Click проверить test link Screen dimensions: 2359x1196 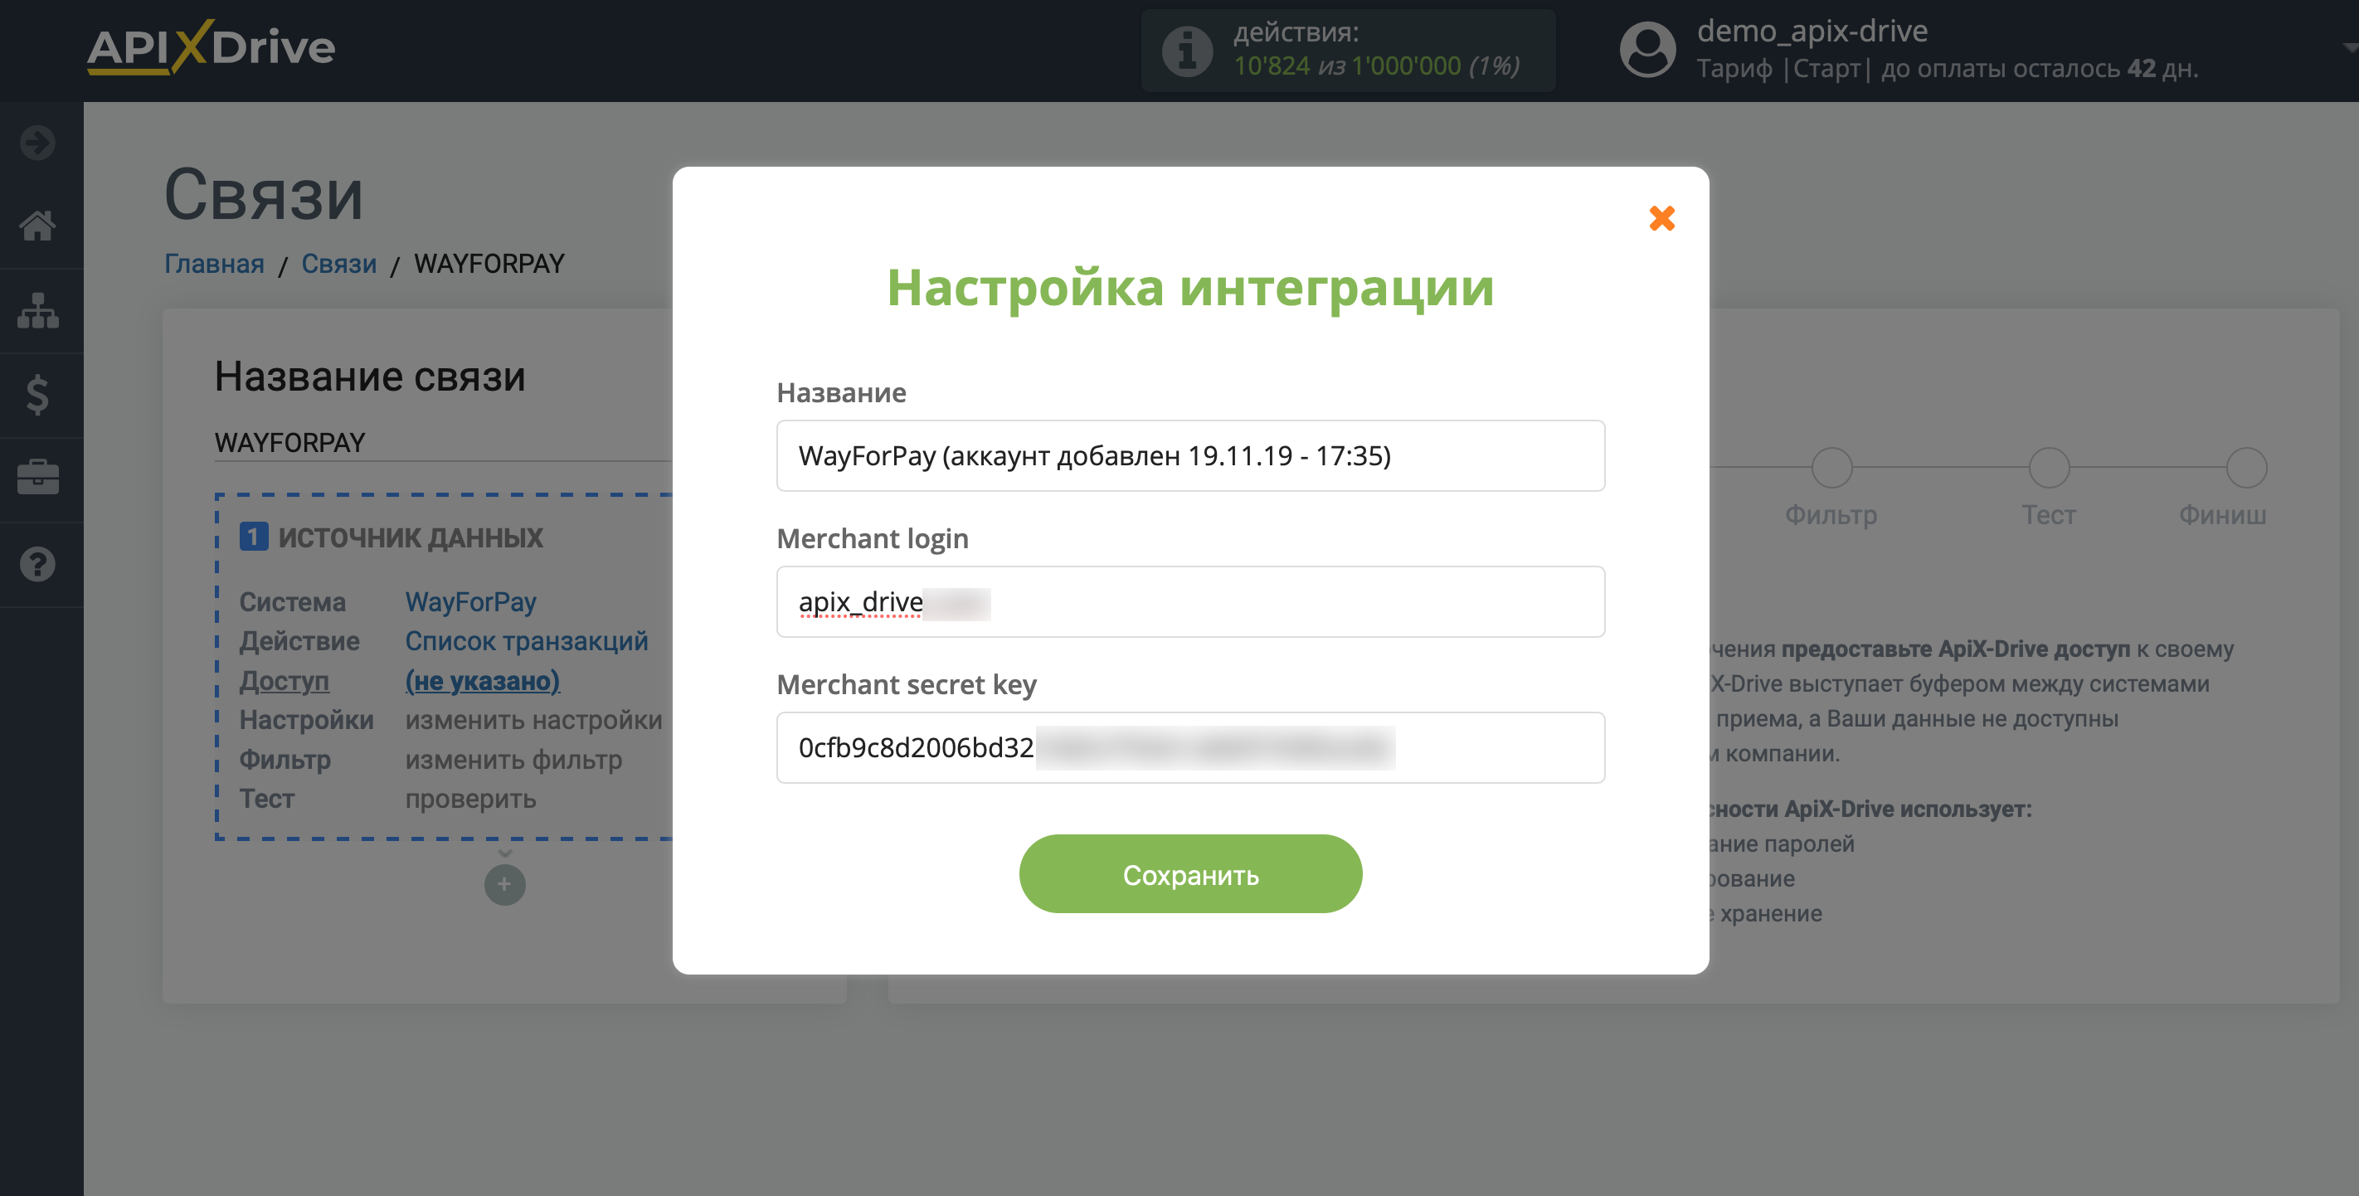[469, 799]
